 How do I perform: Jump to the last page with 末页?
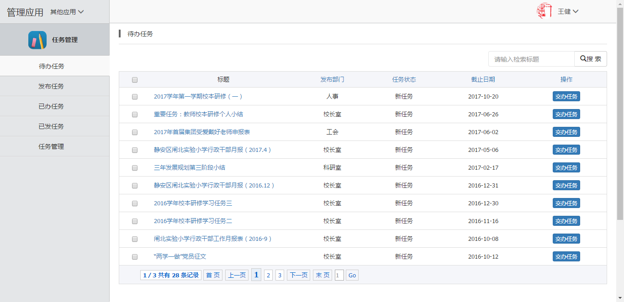point(322,275)
